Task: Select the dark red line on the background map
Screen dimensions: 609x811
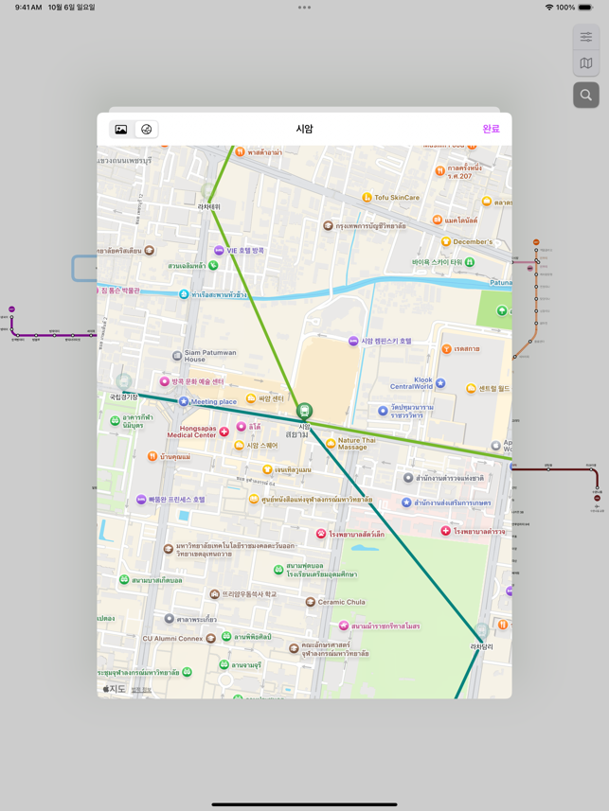Action: [557, 469]
